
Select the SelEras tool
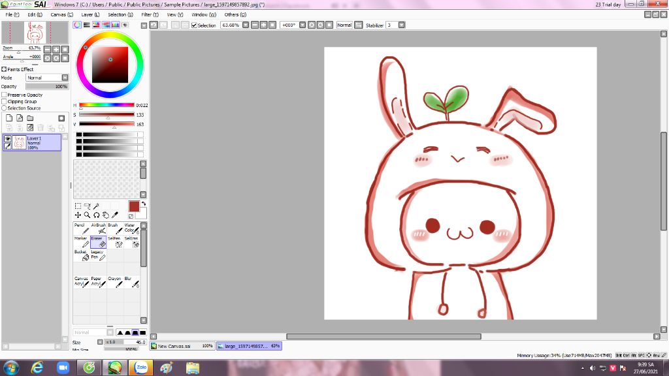pos(131,242)
